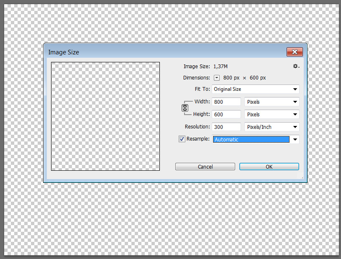Open the Height units Pixels dropdown

coord(272,114)
